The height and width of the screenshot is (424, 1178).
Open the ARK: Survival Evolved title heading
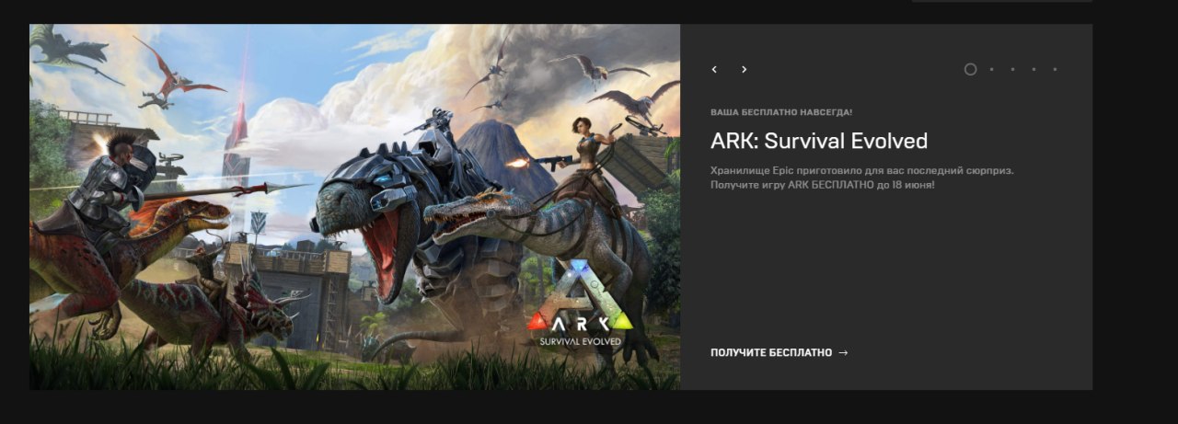point(819,141)
